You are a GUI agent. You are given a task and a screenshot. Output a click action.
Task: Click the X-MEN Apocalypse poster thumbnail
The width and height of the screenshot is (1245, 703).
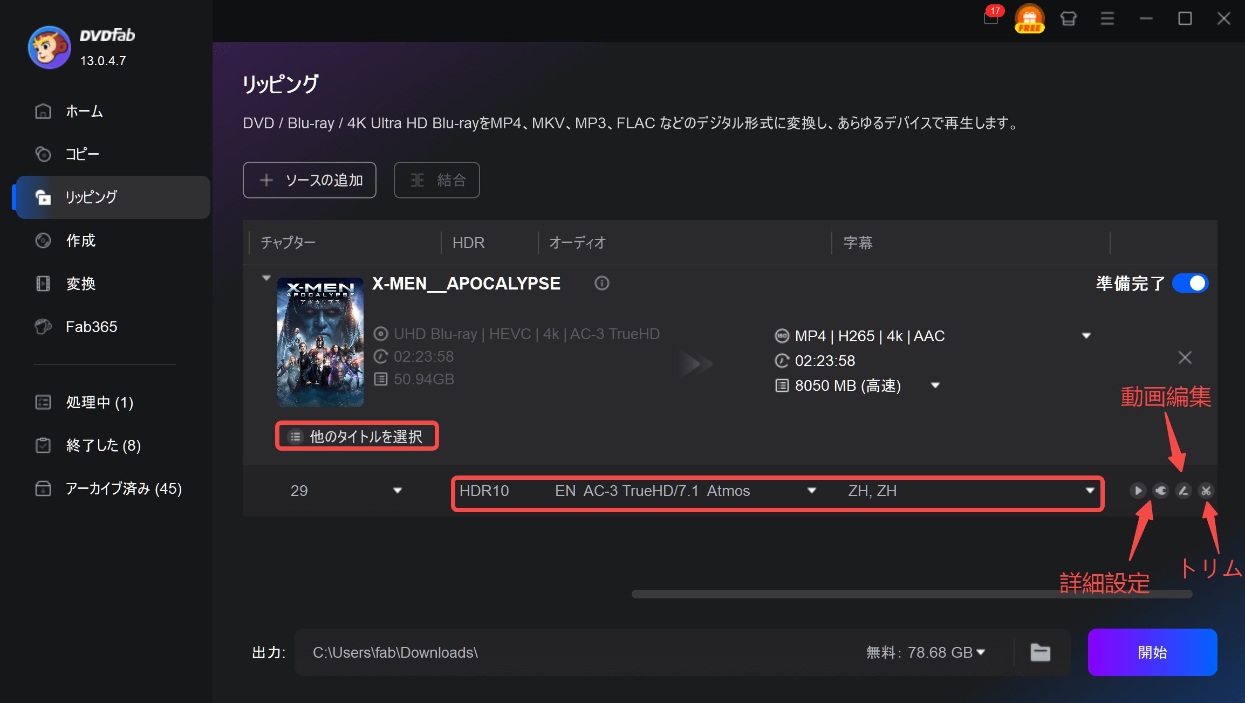(x=320, y=342)
